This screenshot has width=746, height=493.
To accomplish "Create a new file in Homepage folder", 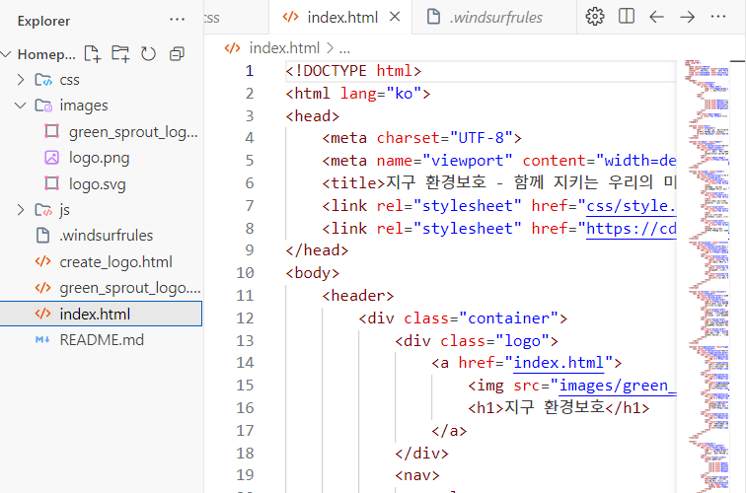I will click(93, 54).
